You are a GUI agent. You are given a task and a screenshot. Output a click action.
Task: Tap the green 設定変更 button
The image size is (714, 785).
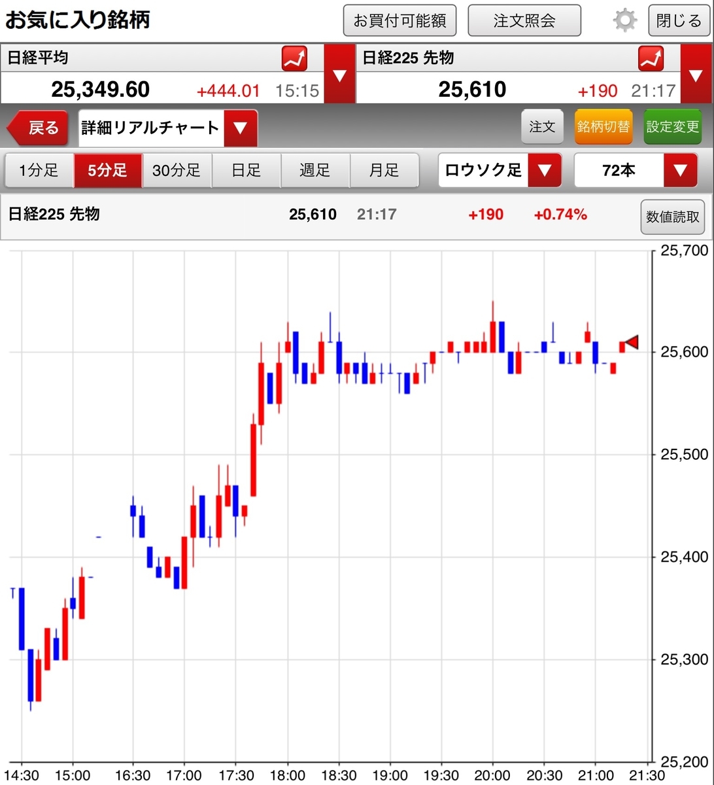(672, 127)
